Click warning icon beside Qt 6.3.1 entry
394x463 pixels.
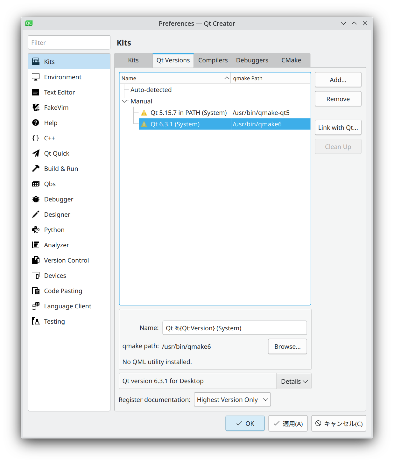pyautogui.click(x=144, y=124)
